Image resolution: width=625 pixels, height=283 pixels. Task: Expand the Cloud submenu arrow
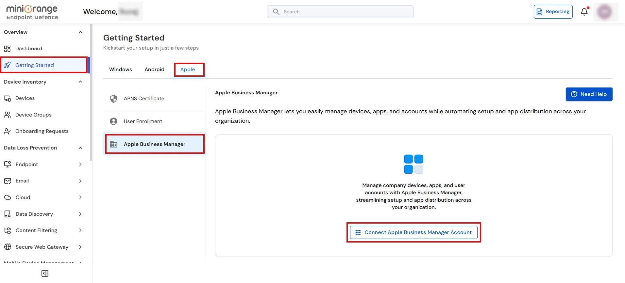[x=80, y=197]
